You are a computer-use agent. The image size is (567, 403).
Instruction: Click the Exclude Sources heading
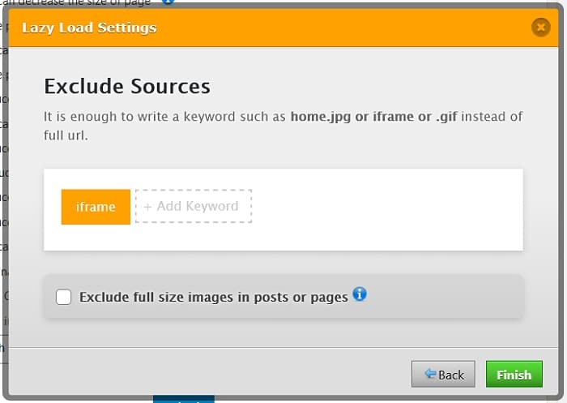tap(126, 87)
